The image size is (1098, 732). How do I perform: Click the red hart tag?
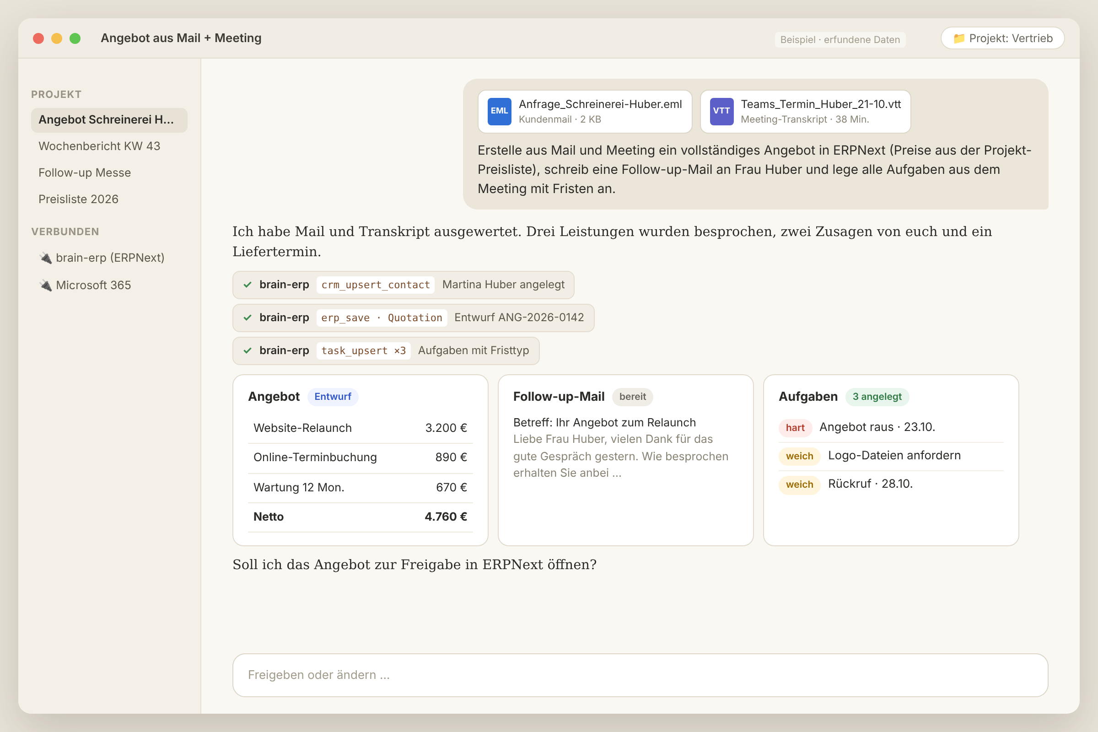coord(795,428)
